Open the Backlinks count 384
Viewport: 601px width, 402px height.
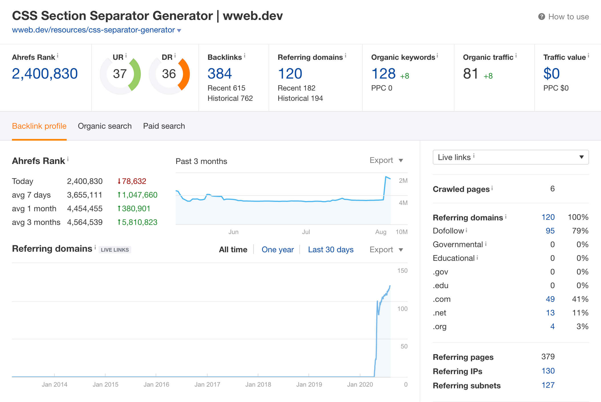point(220,74)
